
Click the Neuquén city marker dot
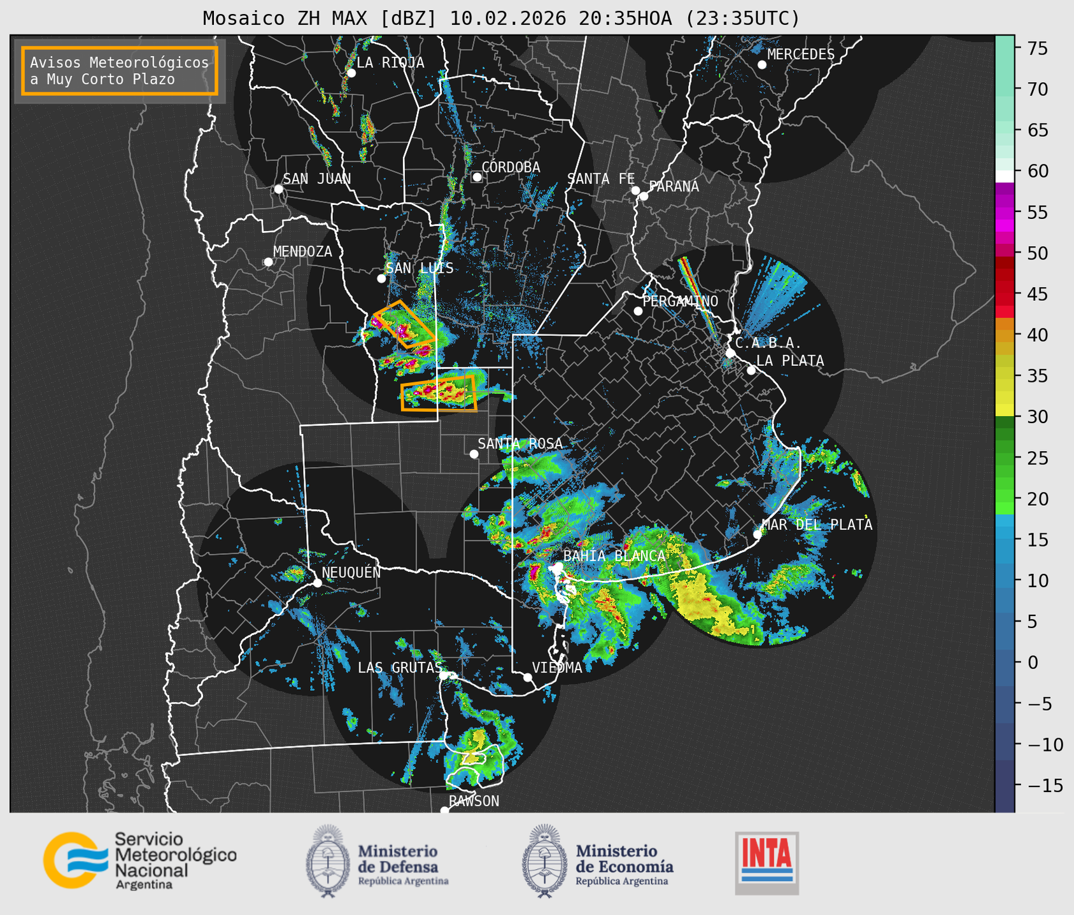pos(317,583)
